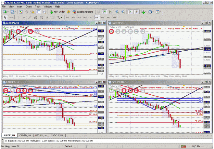
Task: Switch to H1 timeframe
Action: click(x=91, y=17)
